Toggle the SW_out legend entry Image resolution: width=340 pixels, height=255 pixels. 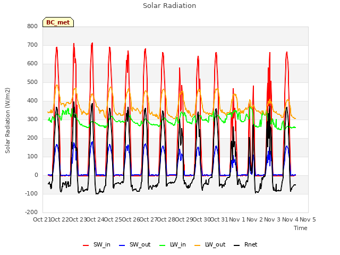(x=134, y=244)
